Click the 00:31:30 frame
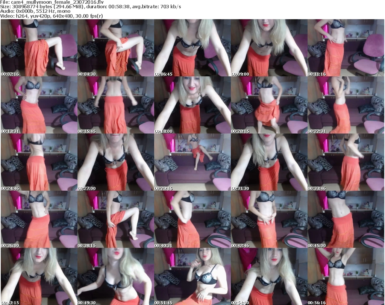This screenshot has height=305, width=385. 269,162
